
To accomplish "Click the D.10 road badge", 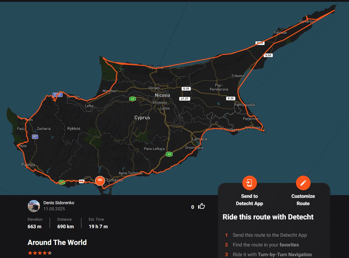I will click(260, 43).
